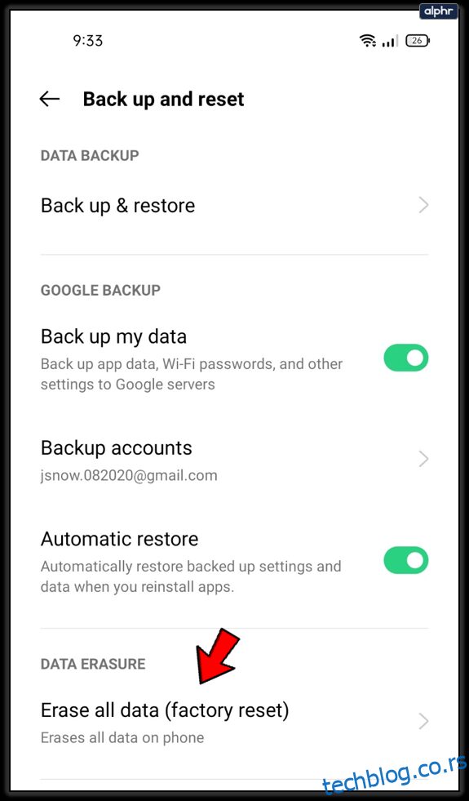Screen dimensions: 469x801
Task: Tap the back arrow icon
Action: [50, 99]
